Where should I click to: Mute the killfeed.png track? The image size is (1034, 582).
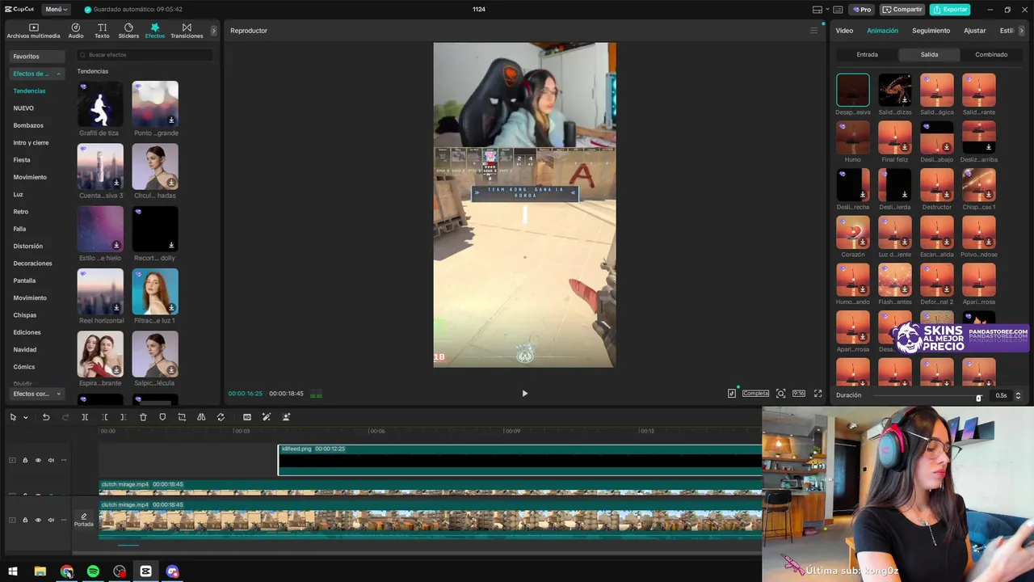point(51,460)
